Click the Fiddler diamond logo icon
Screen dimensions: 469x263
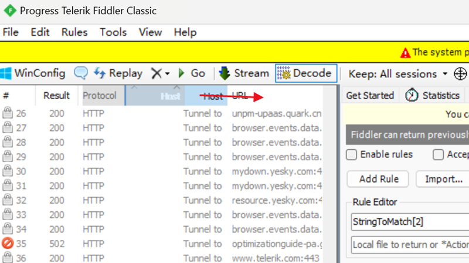point(10,11)
